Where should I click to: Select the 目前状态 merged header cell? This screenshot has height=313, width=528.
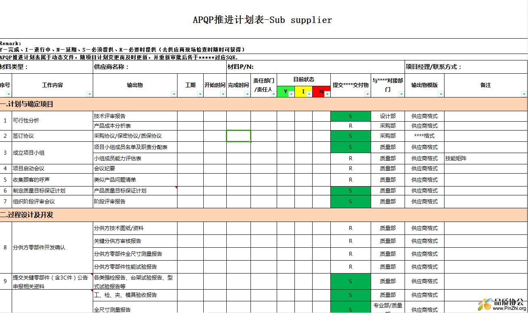(x=304, y=80)
